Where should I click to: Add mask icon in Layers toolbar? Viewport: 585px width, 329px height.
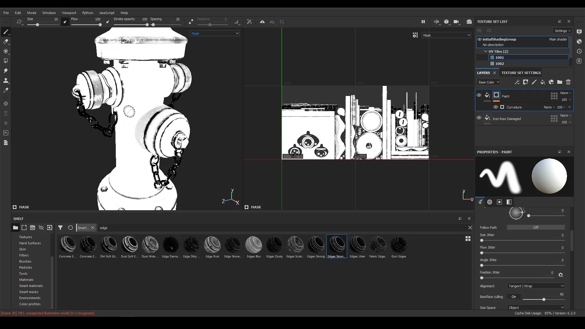tap(526, 82)
